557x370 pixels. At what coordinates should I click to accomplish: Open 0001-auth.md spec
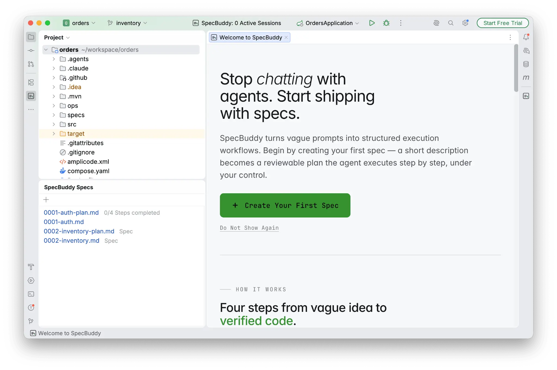click(x=64, y=222)
